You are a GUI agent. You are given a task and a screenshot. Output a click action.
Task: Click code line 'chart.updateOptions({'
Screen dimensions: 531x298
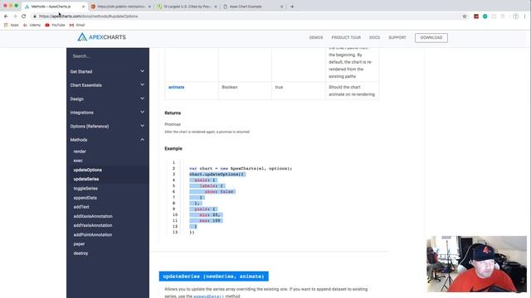[217, 175]
